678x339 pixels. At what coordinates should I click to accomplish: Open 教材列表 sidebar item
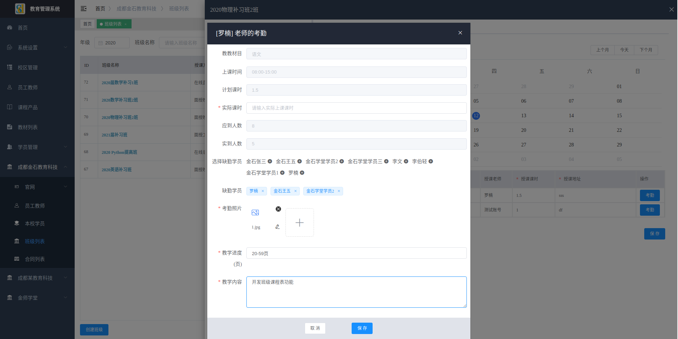37,127
